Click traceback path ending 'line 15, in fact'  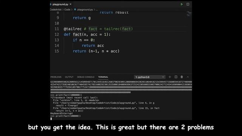point(106,108)
